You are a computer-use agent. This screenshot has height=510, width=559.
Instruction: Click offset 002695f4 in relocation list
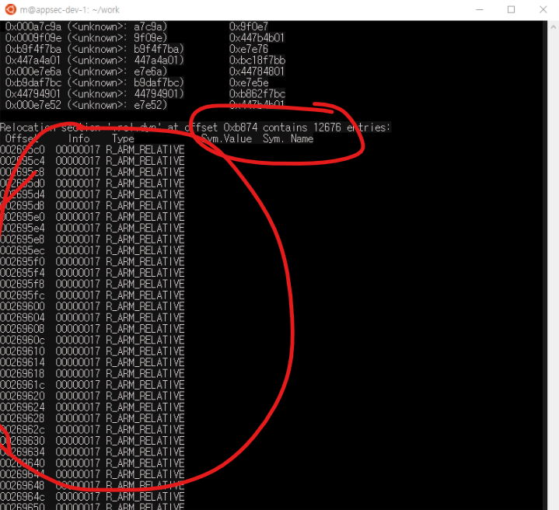click(x=23, y=273)
